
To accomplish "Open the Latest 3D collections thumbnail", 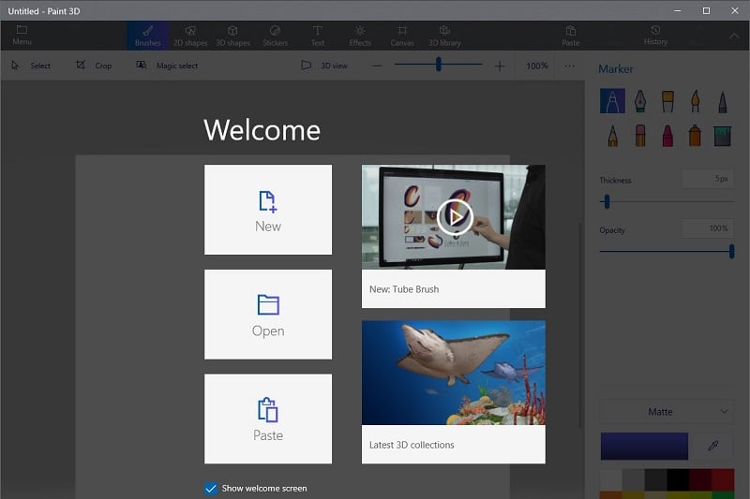I will [x=453, y=374].
